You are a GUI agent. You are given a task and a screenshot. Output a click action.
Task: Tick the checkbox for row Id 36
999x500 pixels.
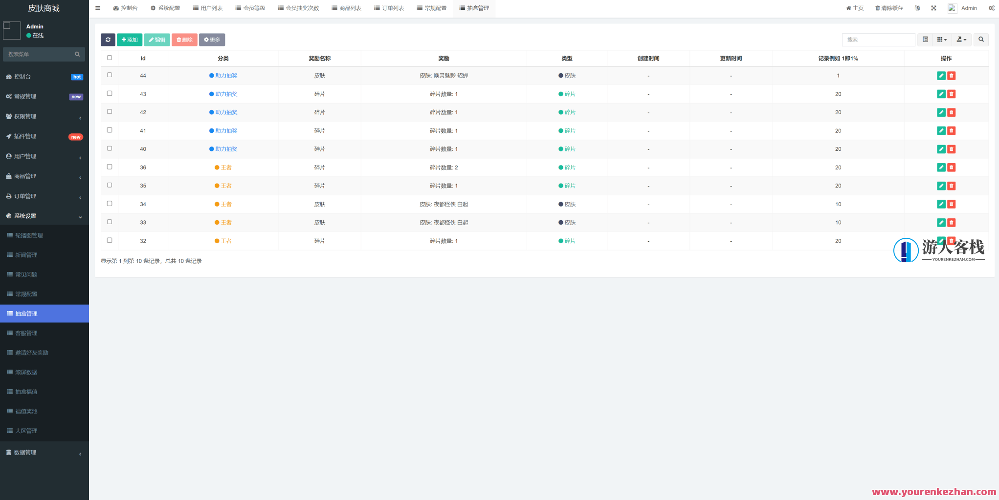pos(110,167)
